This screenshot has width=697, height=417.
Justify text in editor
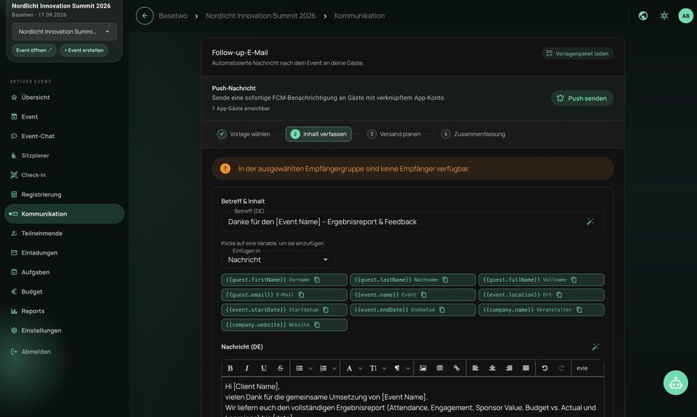click(x=526, y=368)
